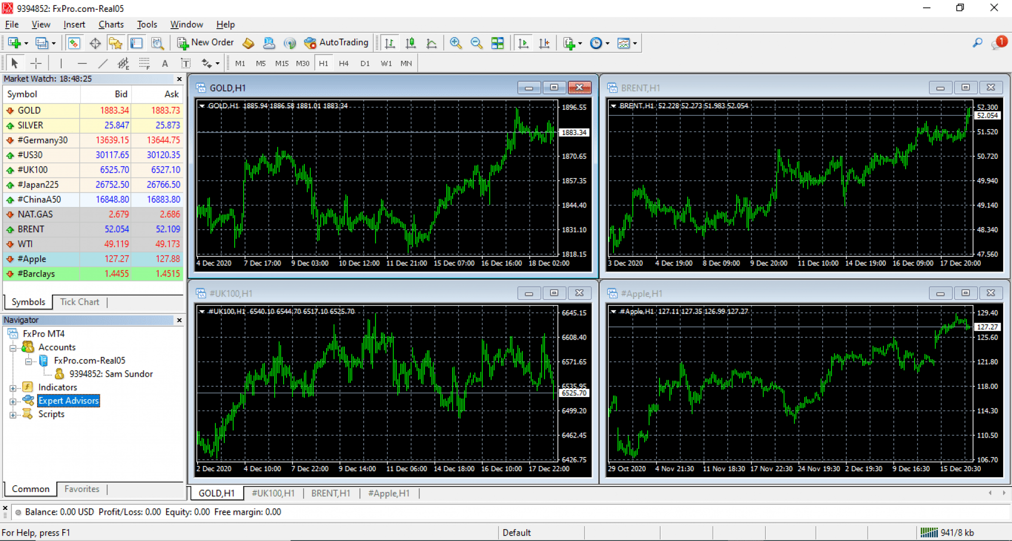Toggle chart Auto Scroll

click(523, 43)
